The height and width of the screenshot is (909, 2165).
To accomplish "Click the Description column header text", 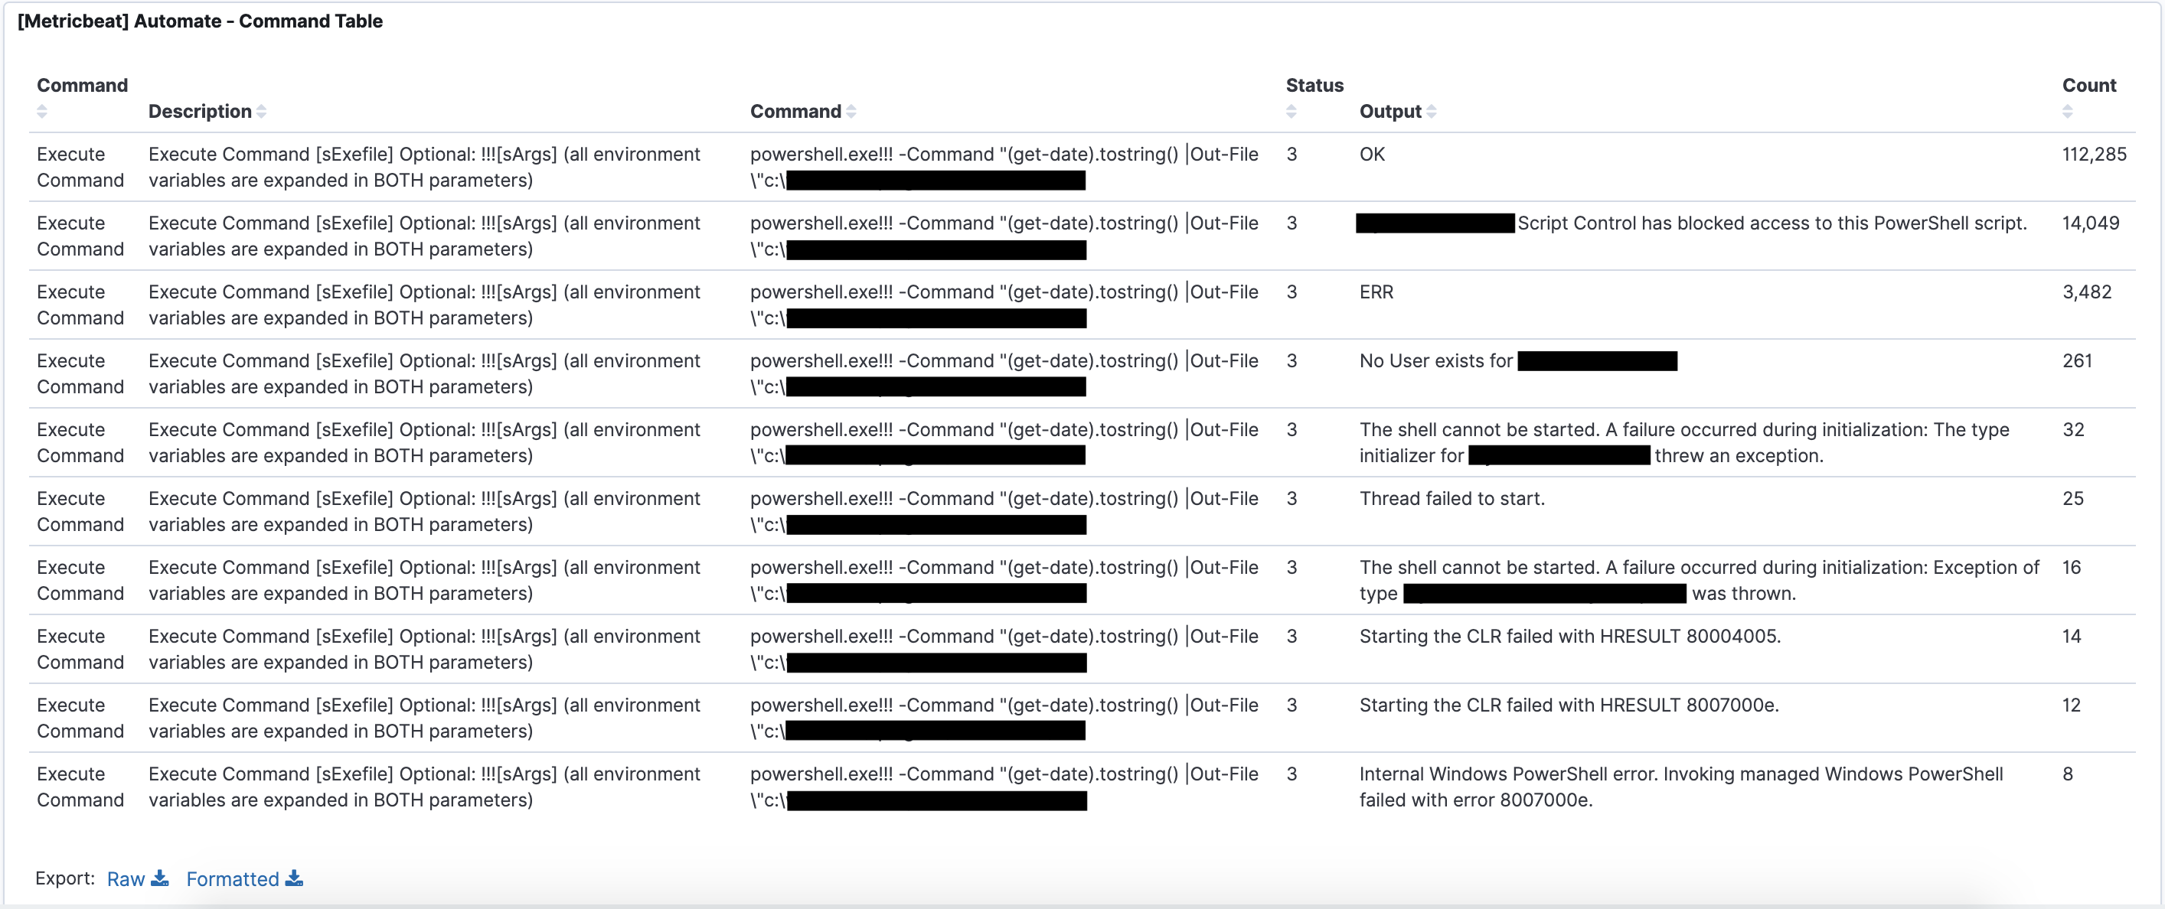I will [200, 112].
